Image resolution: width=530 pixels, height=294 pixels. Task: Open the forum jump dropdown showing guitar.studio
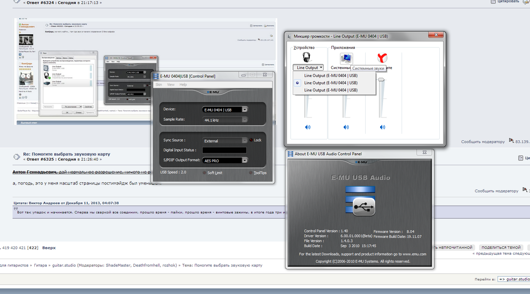pyautogui.click(x=514, y=279)
